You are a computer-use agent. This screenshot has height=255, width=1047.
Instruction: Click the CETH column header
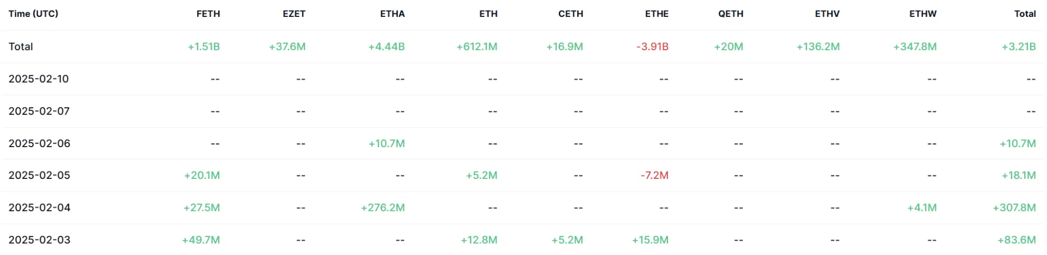pyautogui.click(x=571, y=14)
